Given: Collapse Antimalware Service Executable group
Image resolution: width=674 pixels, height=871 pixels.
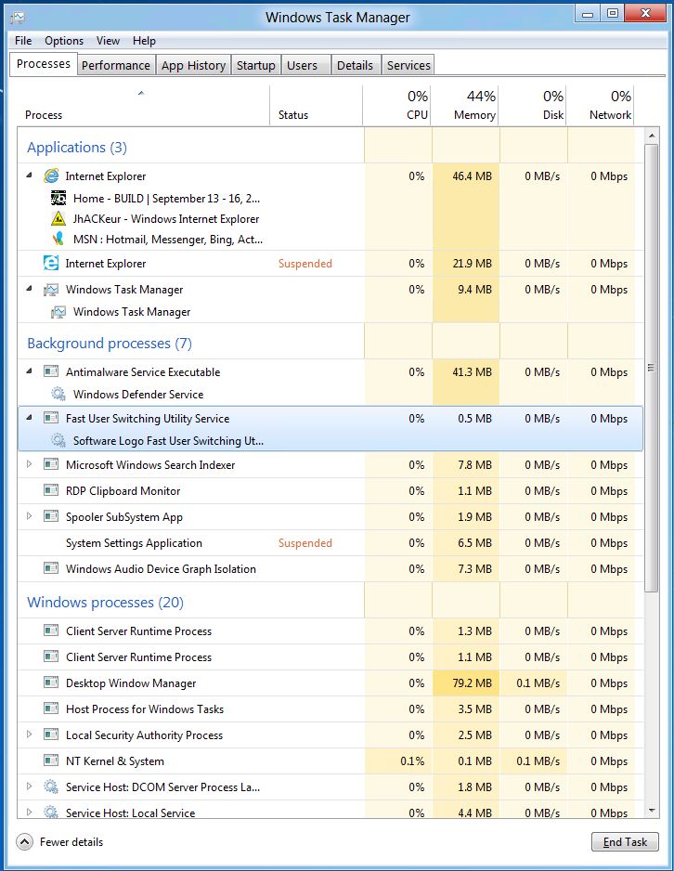Looking at the screenshot, I should pos(30,370).
